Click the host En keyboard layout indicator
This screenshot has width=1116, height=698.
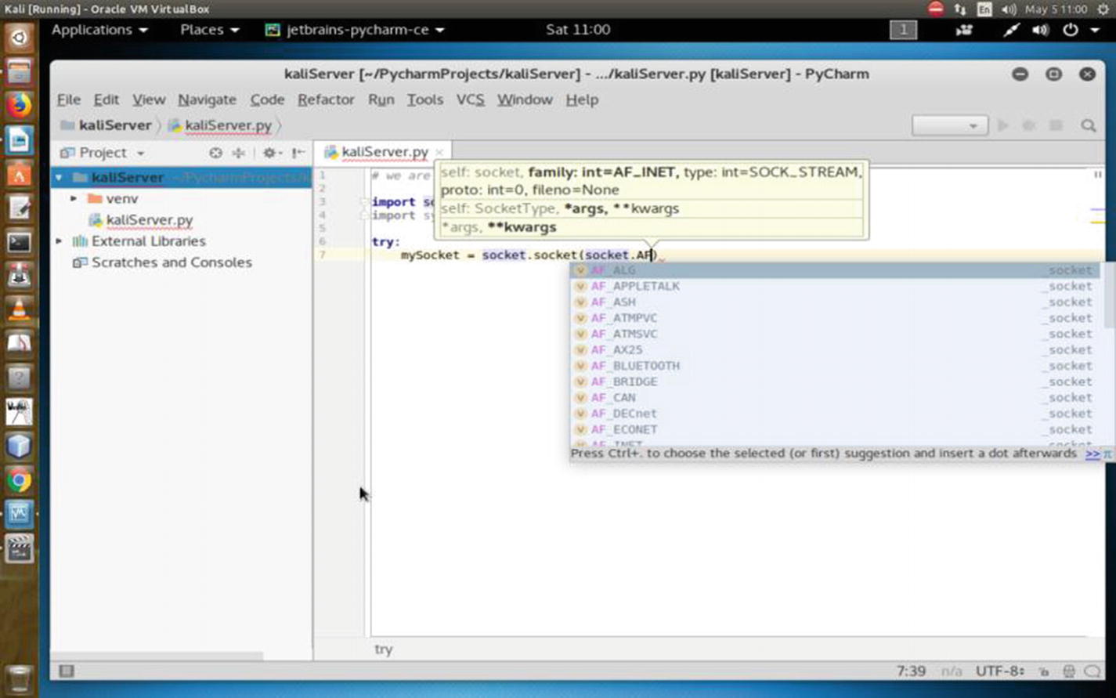pos(984,9)
